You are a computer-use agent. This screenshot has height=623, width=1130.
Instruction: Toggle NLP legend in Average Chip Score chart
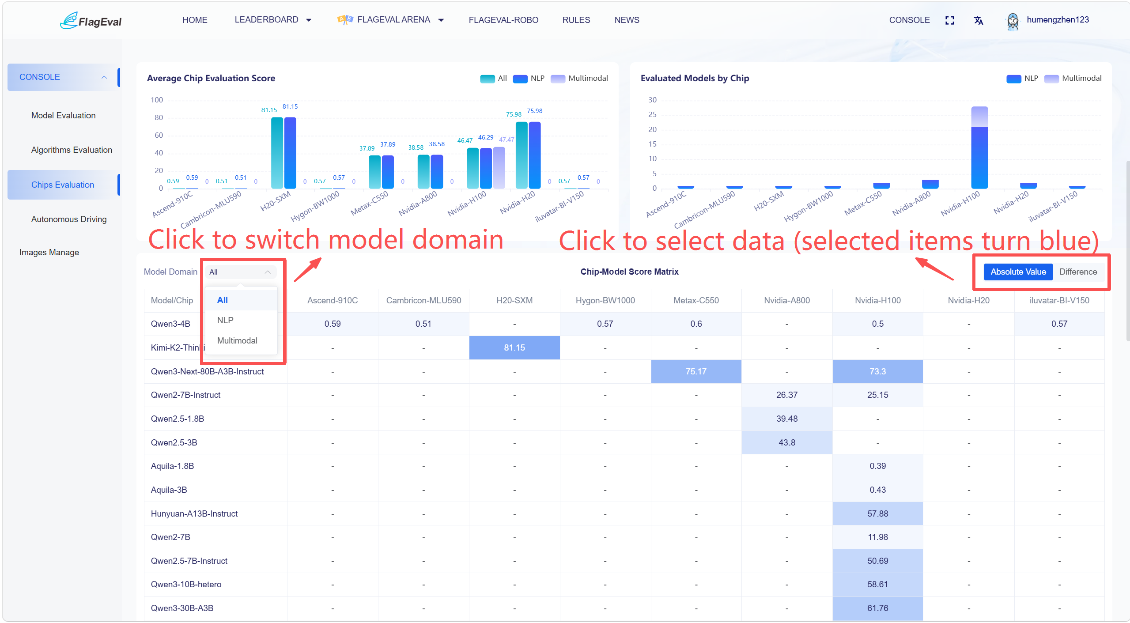point(529,79)
